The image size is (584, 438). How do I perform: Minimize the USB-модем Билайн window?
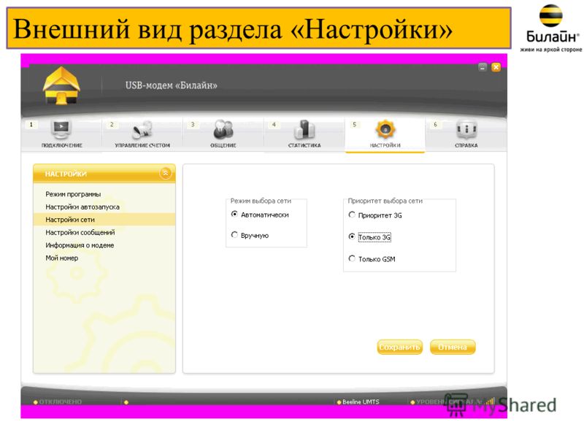click(x=483, y=67)
